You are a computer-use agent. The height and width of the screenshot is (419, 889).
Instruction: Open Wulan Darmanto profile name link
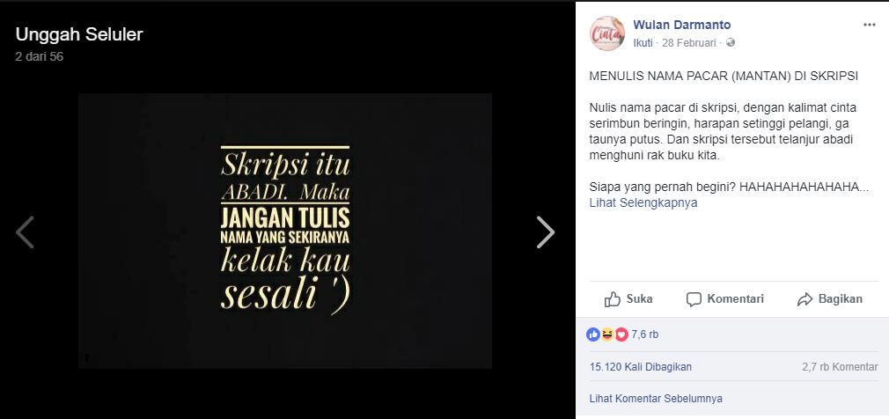tap(681, 25)
